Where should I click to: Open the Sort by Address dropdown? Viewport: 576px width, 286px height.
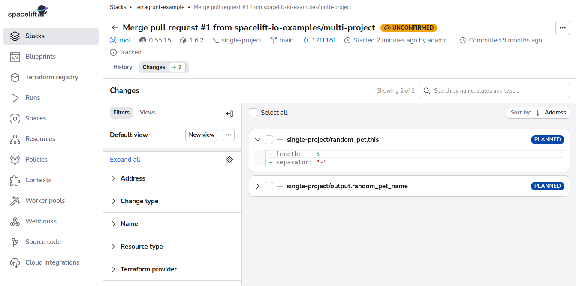coord(538,112)
